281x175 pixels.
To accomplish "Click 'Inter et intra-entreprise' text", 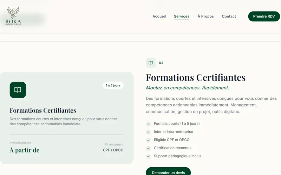I will [173, 132].
